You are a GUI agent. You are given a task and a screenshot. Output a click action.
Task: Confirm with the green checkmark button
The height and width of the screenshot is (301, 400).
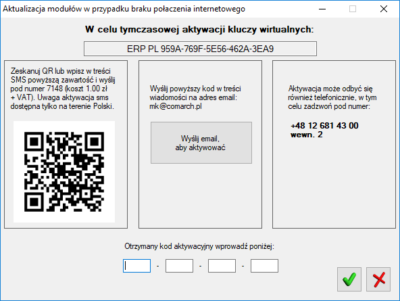[349, 279]
